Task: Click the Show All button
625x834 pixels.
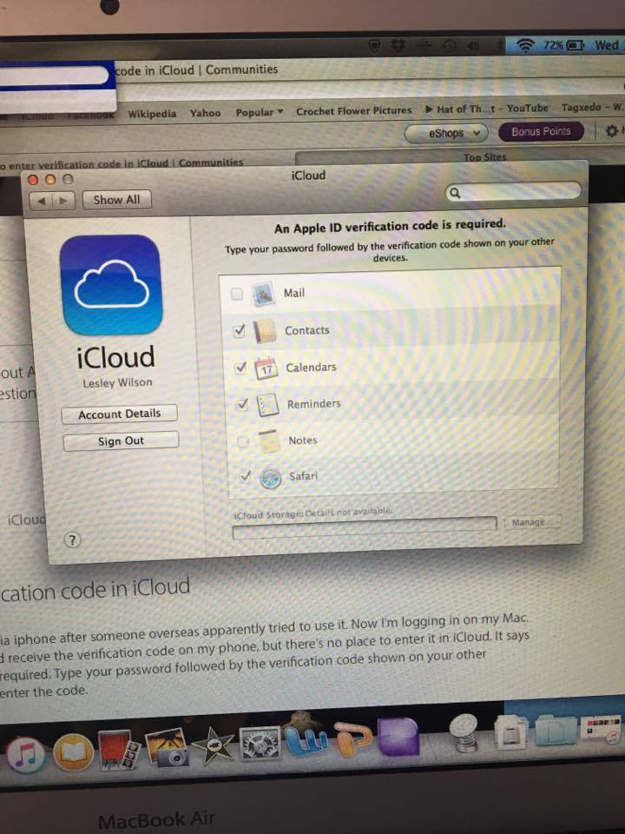Action: point(116,200)
